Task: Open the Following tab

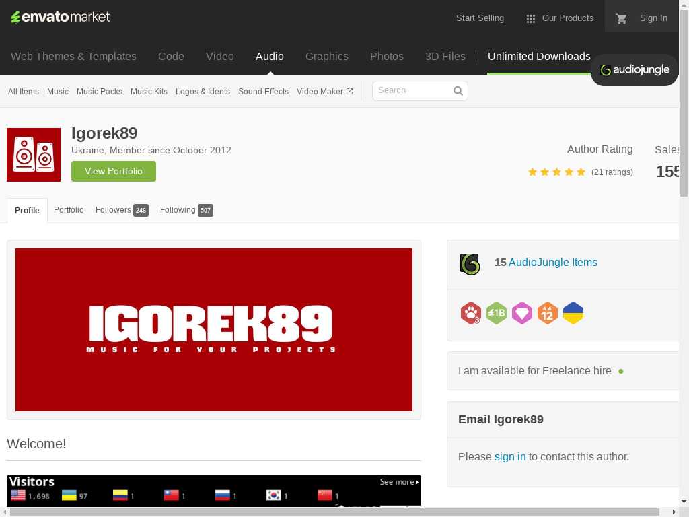Action: 186,210
